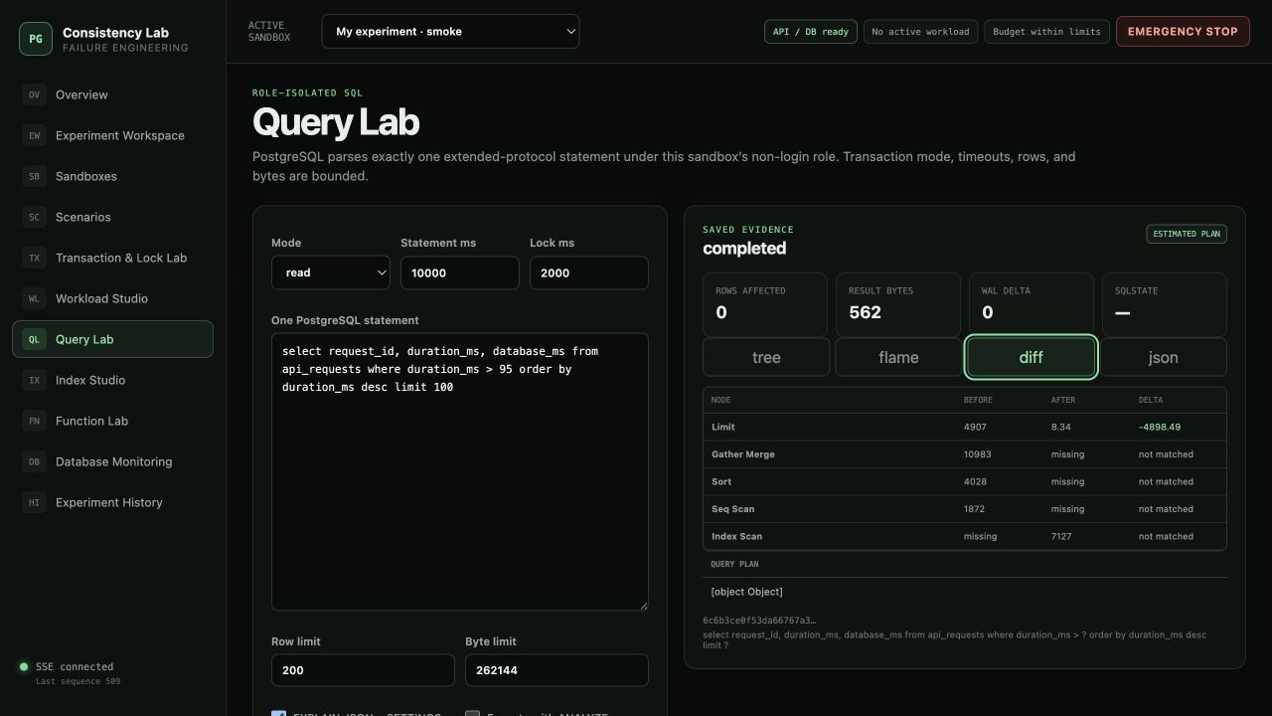Click the Statement ms input field

click(460, 272)
